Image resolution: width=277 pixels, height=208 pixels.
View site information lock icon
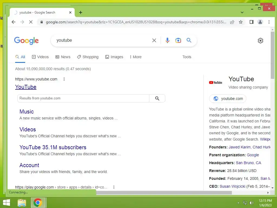[41, 22]
